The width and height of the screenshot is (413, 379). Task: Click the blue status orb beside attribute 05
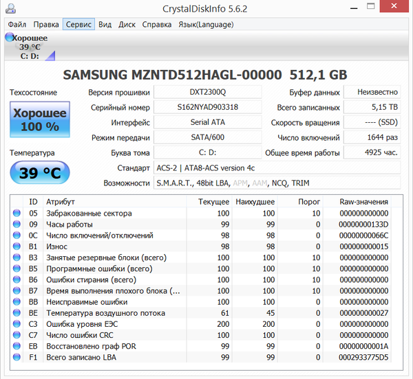point(17,214)
